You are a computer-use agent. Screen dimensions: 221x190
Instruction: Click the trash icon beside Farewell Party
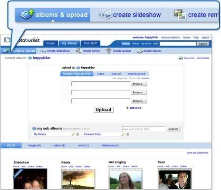[x=128, y=135]
